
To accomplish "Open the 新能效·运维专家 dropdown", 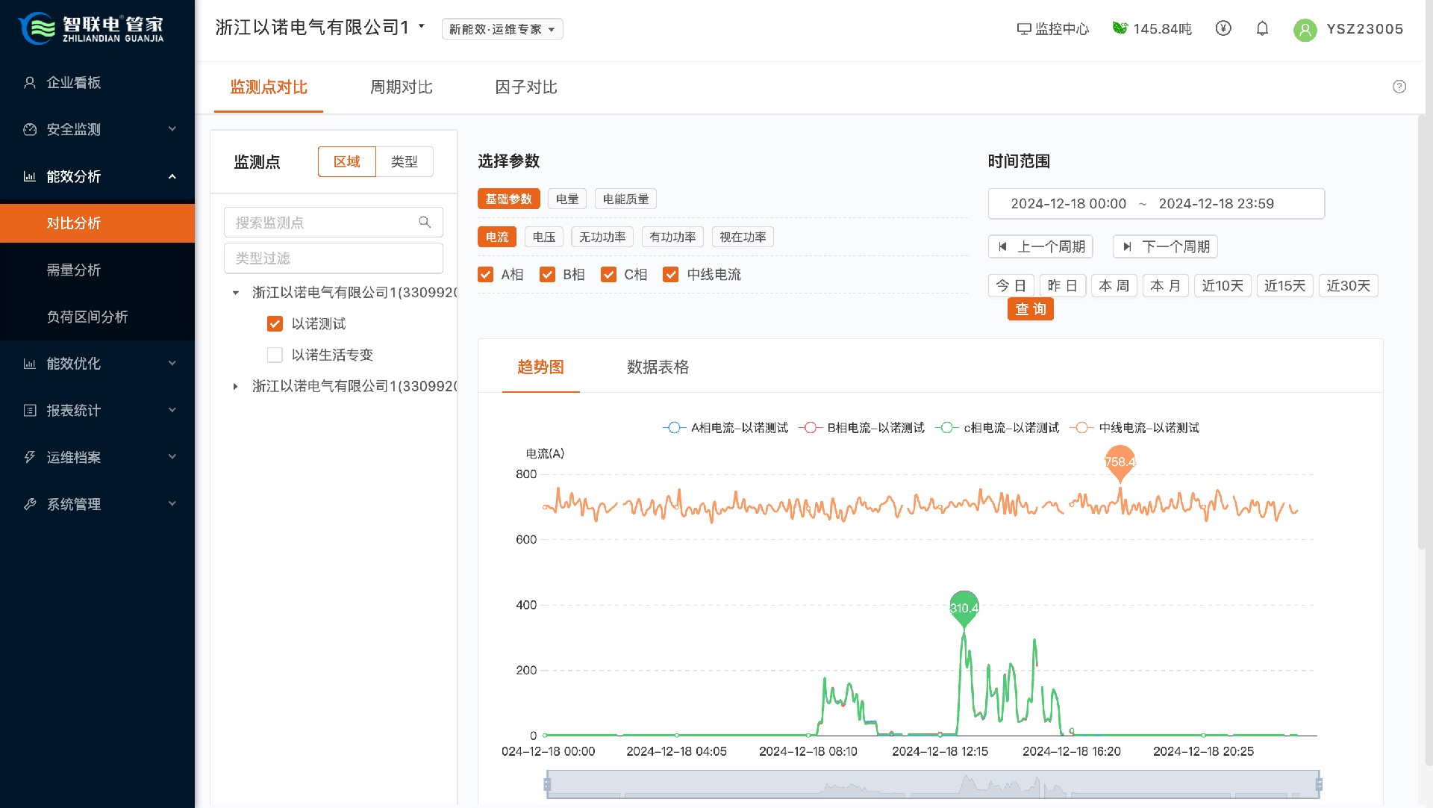I will pos(502,29).
